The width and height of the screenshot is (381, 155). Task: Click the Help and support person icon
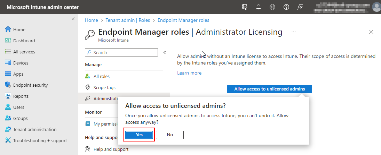click(x=87, y=149)
